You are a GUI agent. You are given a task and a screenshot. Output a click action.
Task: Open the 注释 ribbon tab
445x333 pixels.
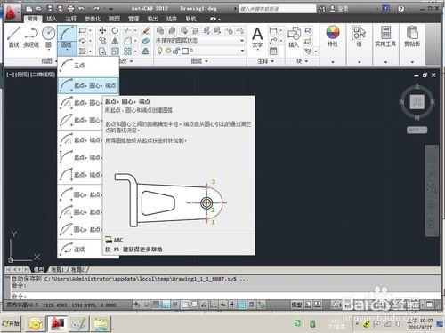[70, 19]
